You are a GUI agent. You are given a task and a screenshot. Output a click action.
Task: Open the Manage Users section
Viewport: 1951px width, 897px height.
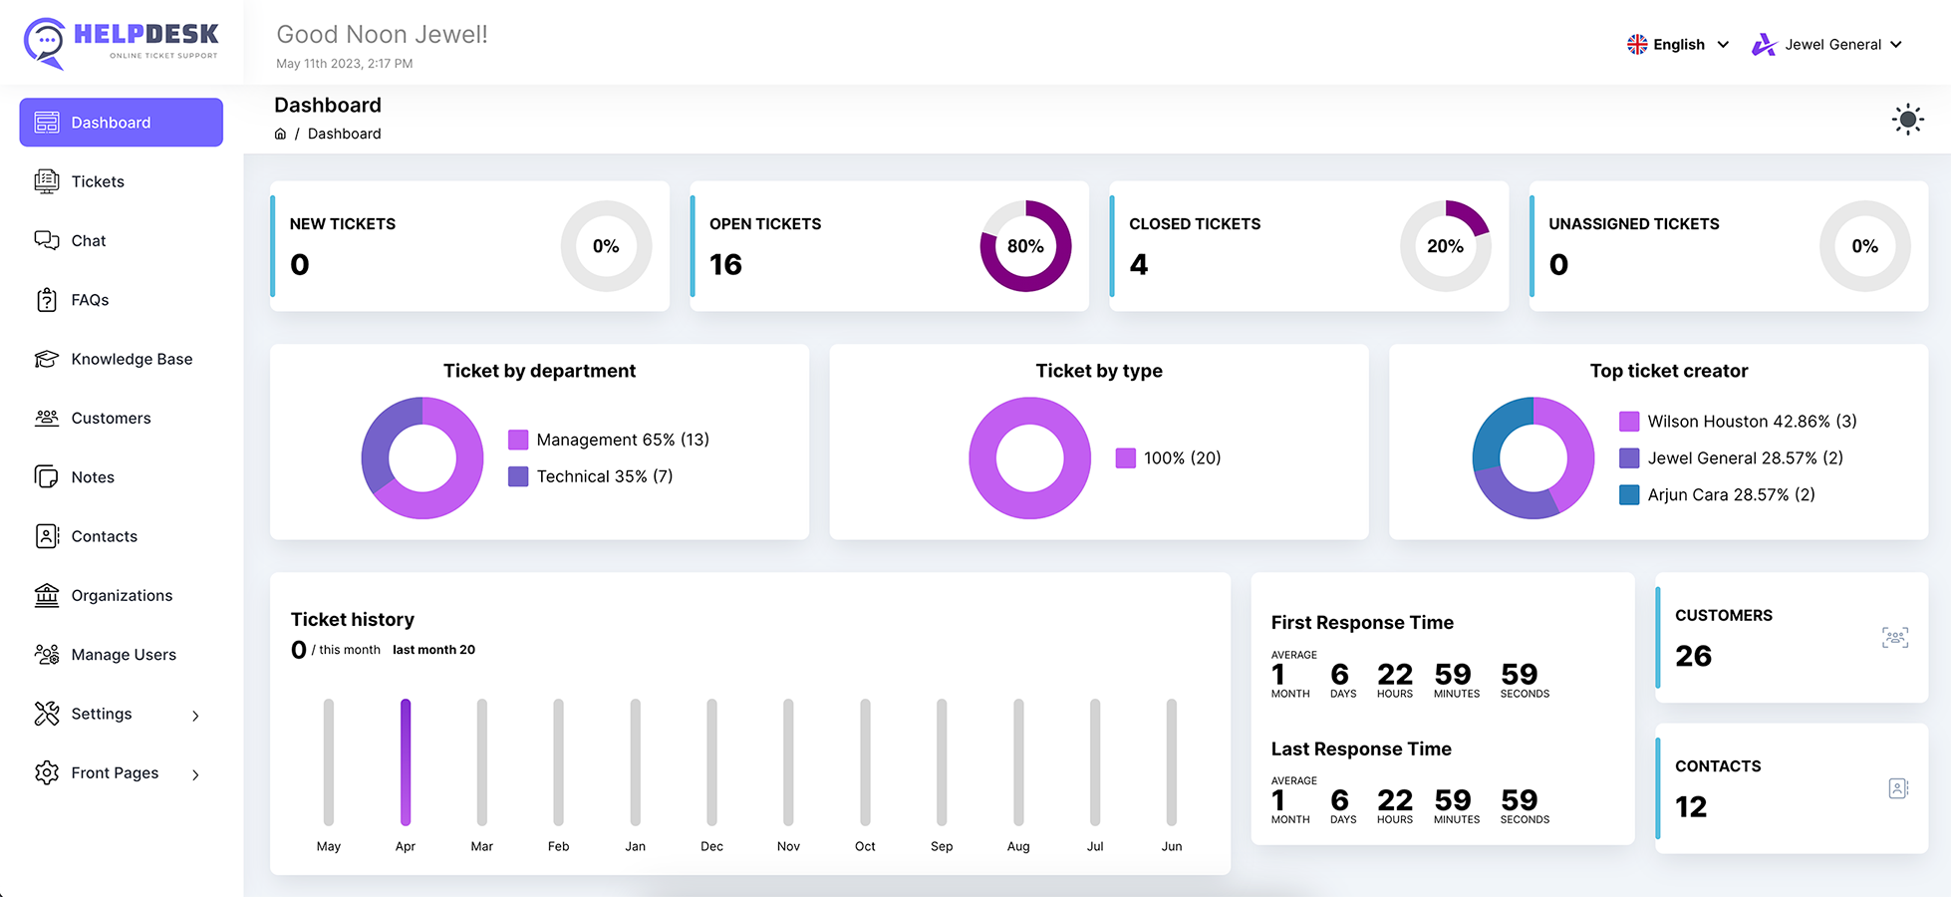point(123,654)
